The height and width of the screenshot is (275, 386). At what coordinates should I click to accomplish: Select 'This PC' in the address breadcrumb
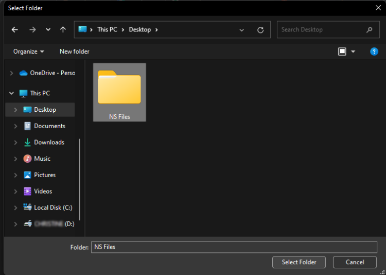108,29
